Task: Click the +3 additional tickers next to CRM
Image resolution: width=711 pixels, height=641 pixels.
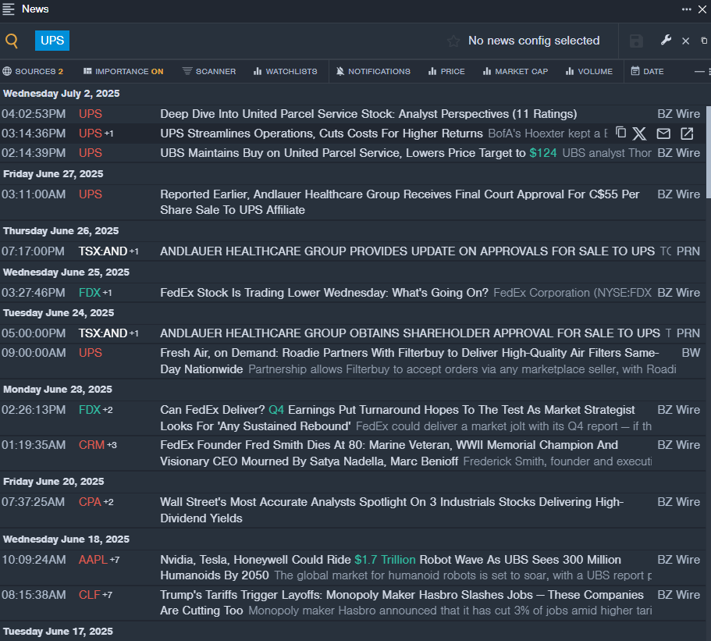Action: pos(112,446)
